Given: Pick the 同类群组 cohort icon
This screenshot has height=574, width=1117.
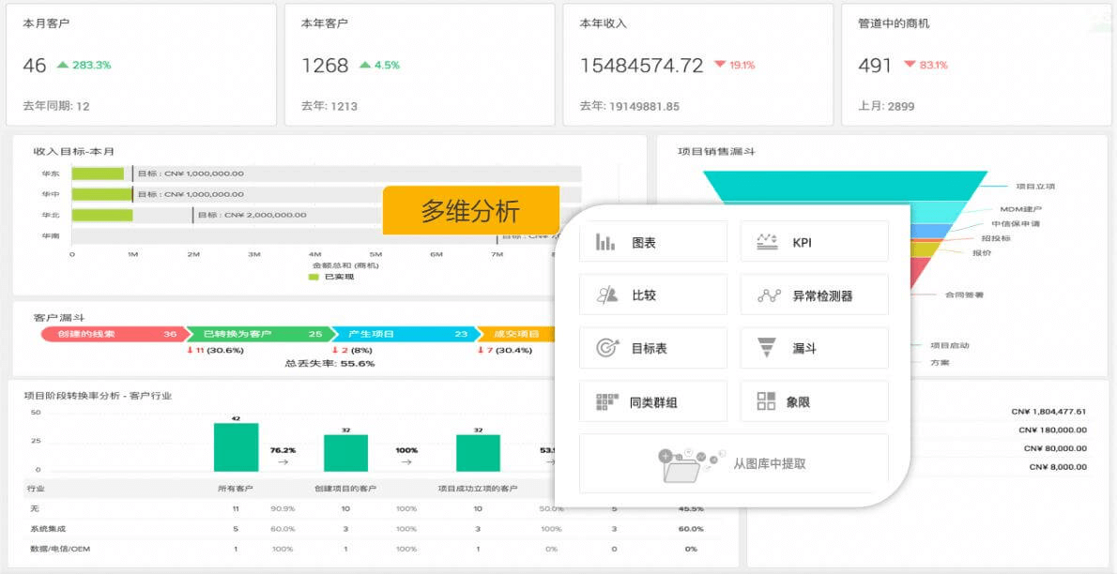Looking at the screenshot, I should 606,401.
